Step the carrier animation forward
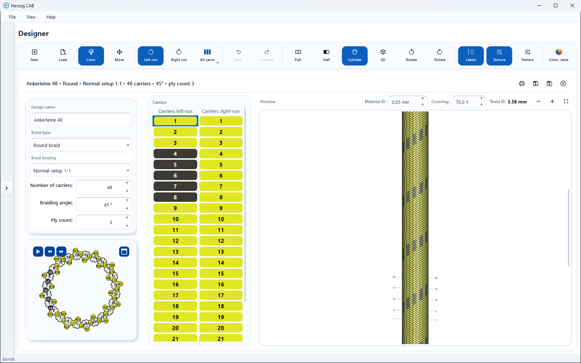This screenshot has height=363, width=581. point(61,252)
